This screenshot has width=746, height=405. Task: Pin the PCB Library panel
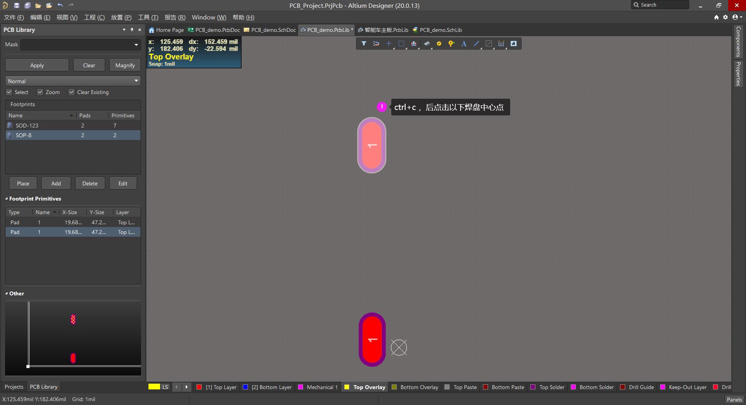pyautogui.click(x=132, y=30)
